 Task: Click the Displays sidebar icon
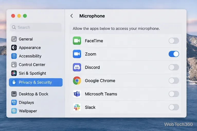click(x=14, y=102)
